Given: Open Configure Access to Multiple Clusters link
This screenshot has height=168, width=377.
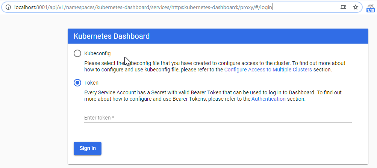Looking at the screenshot, I should pos(268,70).
